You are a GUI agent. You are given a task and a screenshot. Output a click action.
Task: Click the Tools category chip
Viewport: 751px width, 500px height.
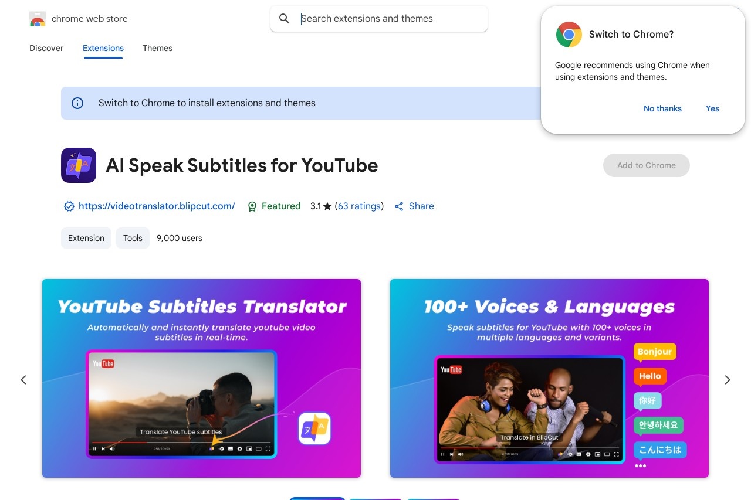click(133, 238)
